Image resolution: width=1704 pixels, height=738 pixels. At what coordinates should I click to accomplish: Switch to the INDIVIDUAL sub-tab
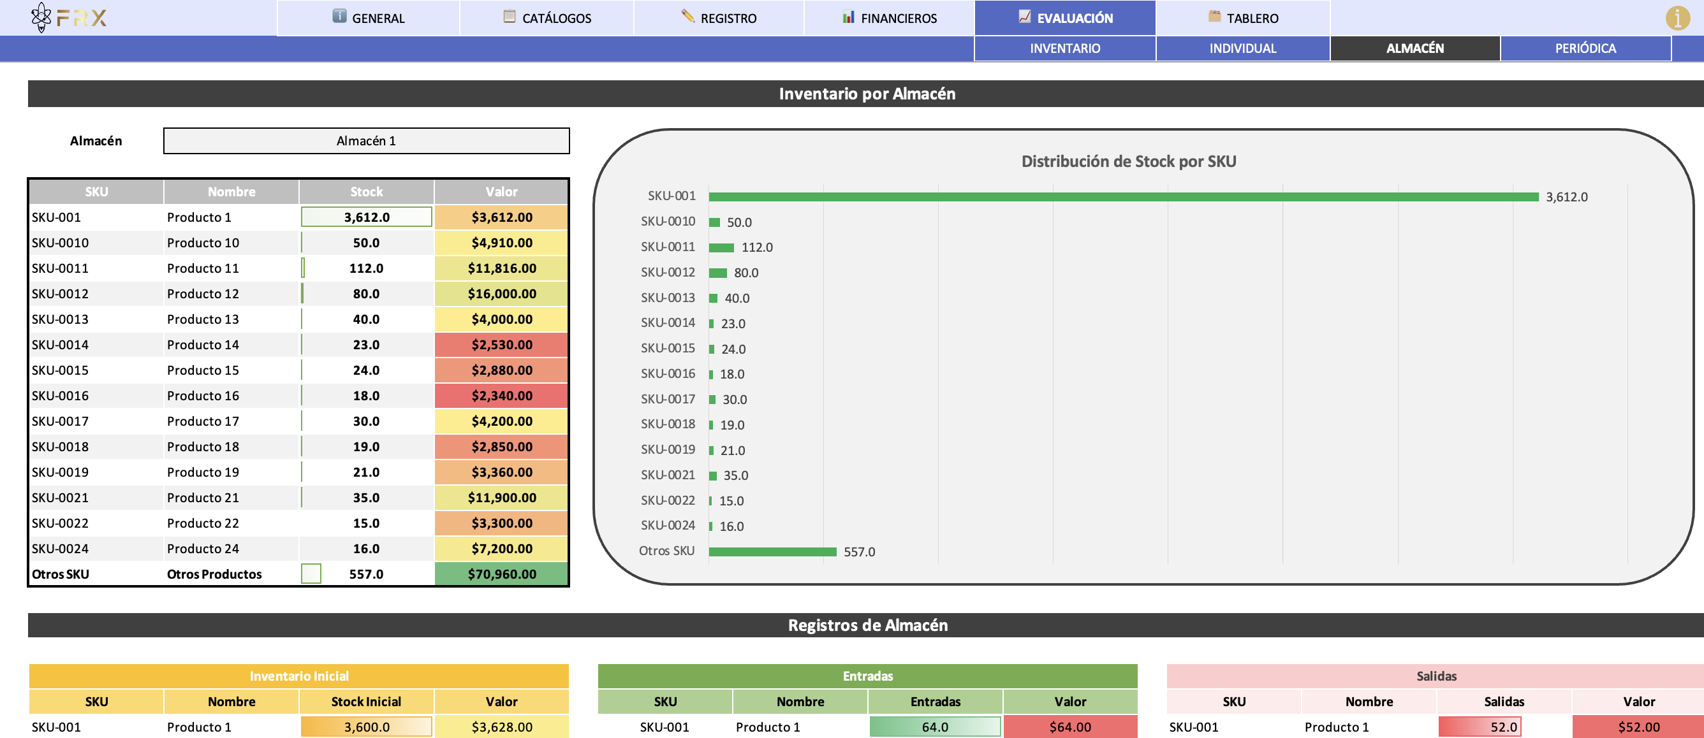tap(1243, 48)
